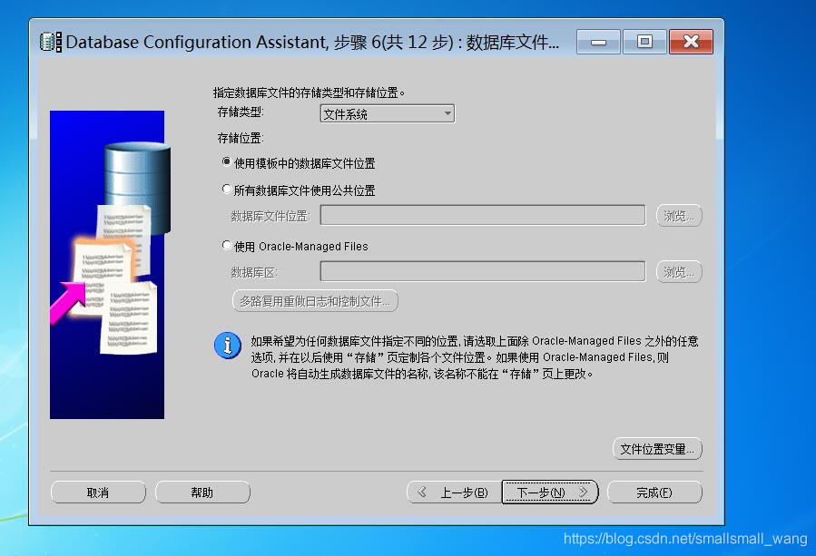
Task: Click the 数据库文件位置 input field
Action: [483, 215]
